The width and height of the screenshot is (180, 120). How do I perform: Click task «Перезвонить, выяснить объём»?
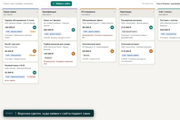(x=18, y=36)
